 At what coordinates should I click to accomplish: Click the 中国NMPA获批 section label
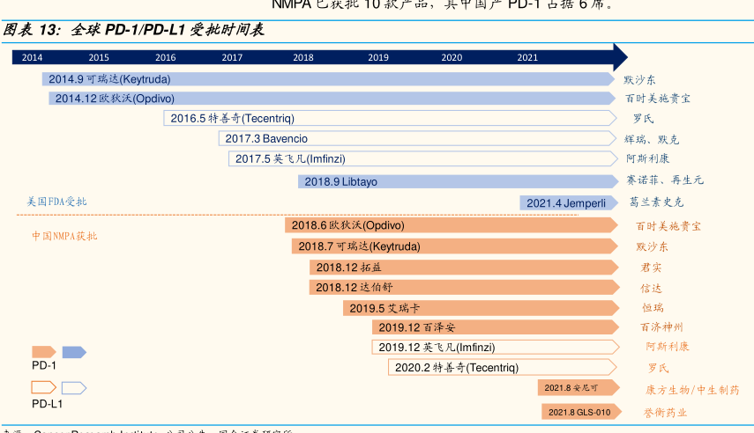[64, 236]
